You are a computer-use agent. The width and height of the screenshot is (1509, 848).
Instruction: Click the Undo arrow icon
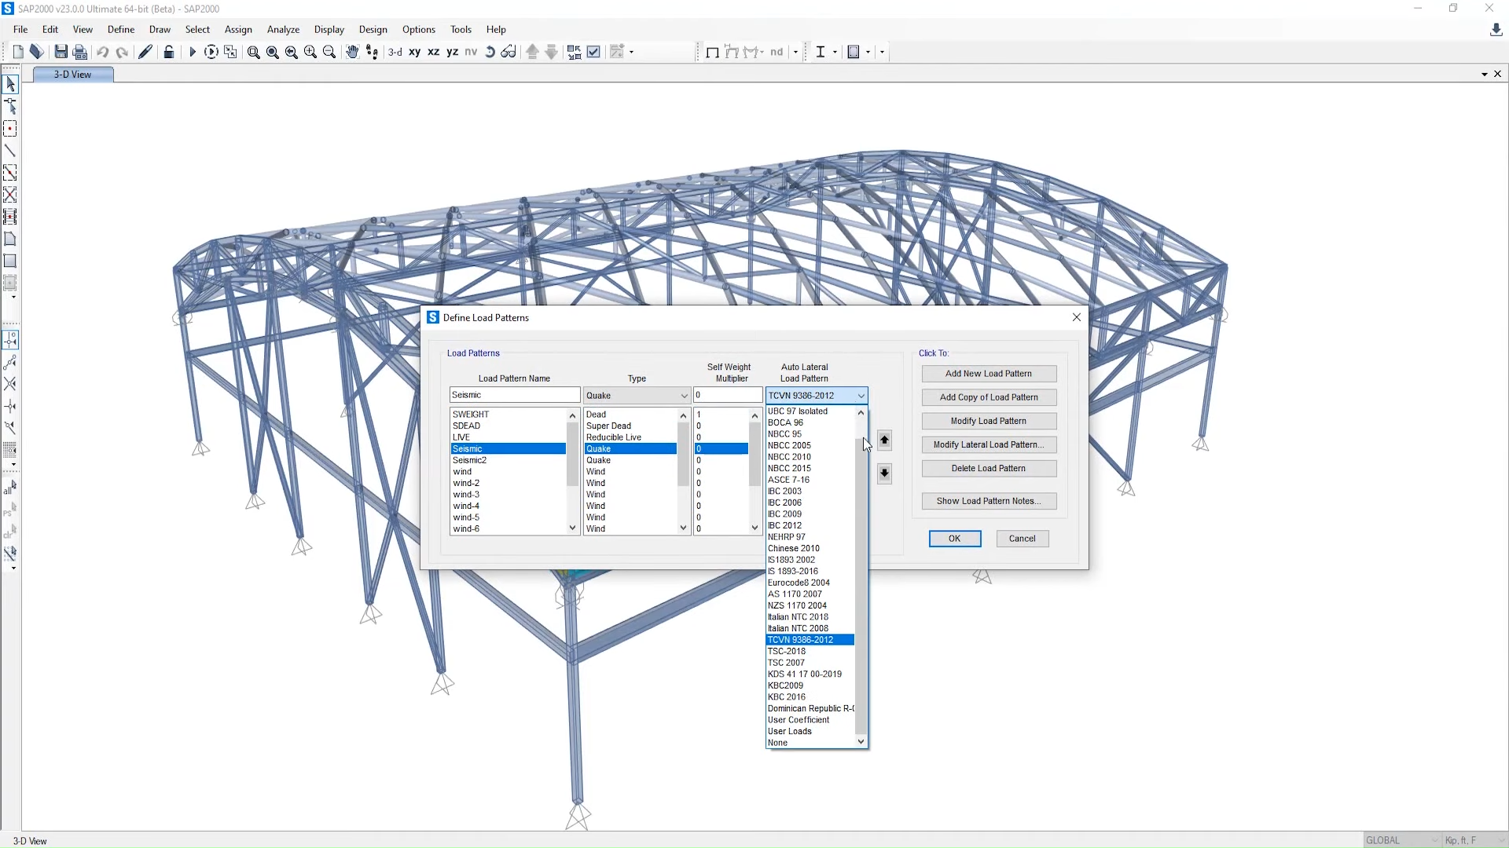[102, 52]
